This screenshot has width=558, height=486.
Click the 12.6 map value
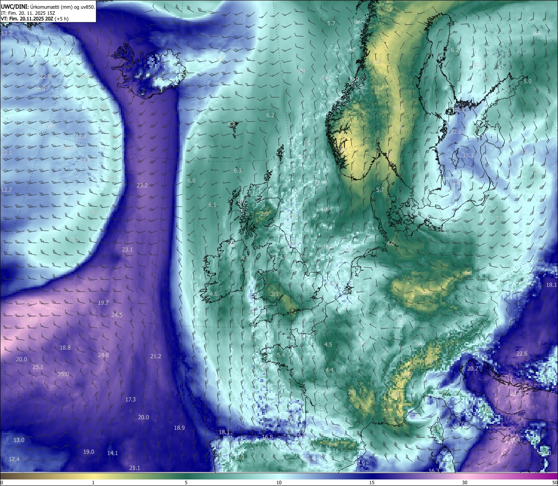[456, 132]
